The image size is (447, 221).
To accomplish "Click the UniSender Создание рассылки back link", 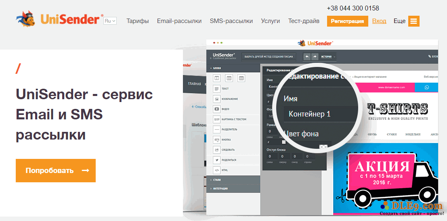I will 223,56.
